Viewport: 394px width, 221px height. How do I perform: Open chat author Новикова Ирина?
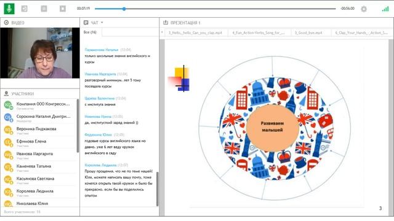tap(98, 116)
